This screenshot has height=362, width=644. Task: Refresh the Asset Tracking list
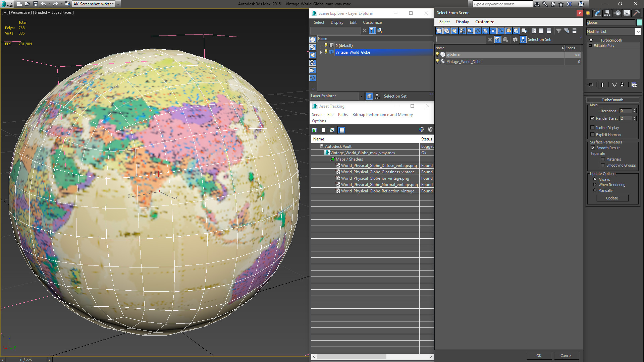[314, 130]
